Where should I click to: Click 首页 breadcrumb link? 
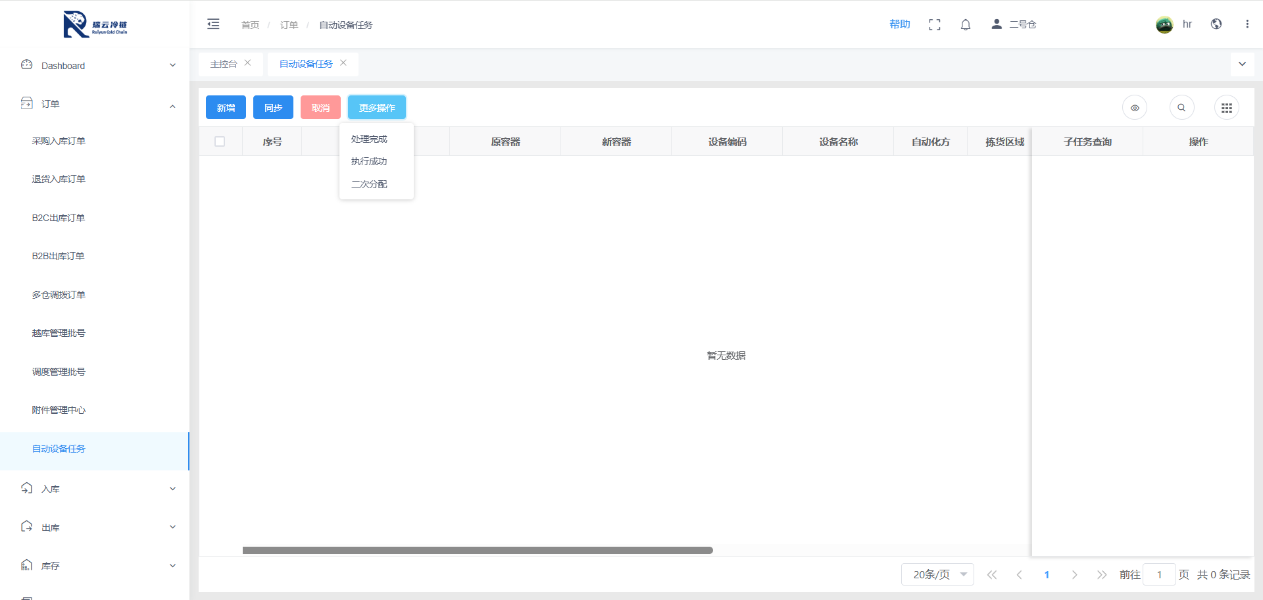pos(250,25)
